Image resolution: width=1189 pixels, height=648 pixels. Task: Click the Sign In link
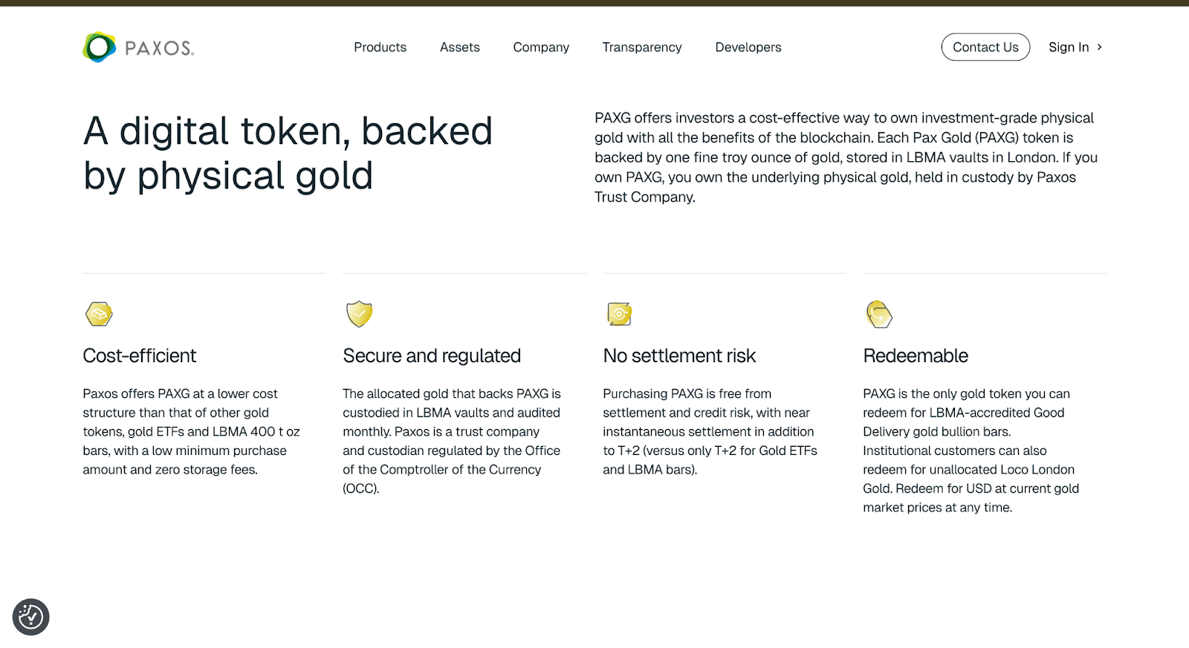pyautogui.click(x=1068, y=48)
